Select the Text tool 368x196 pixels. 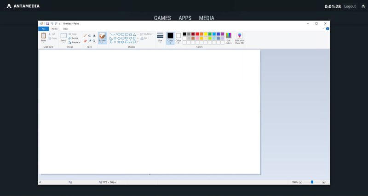point(94,36)
